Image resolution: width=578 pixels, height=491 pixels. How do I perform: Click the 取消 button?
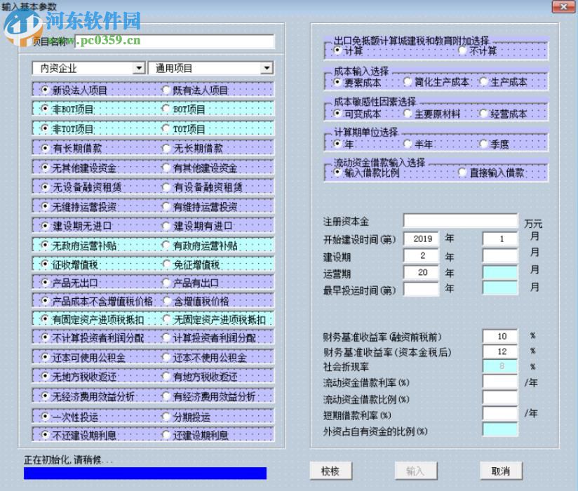coord(500,471)
